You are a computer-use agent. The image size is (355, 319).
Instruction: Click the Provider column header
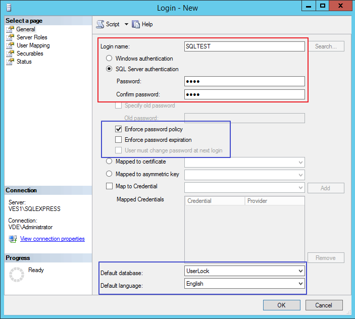point(275,201)
